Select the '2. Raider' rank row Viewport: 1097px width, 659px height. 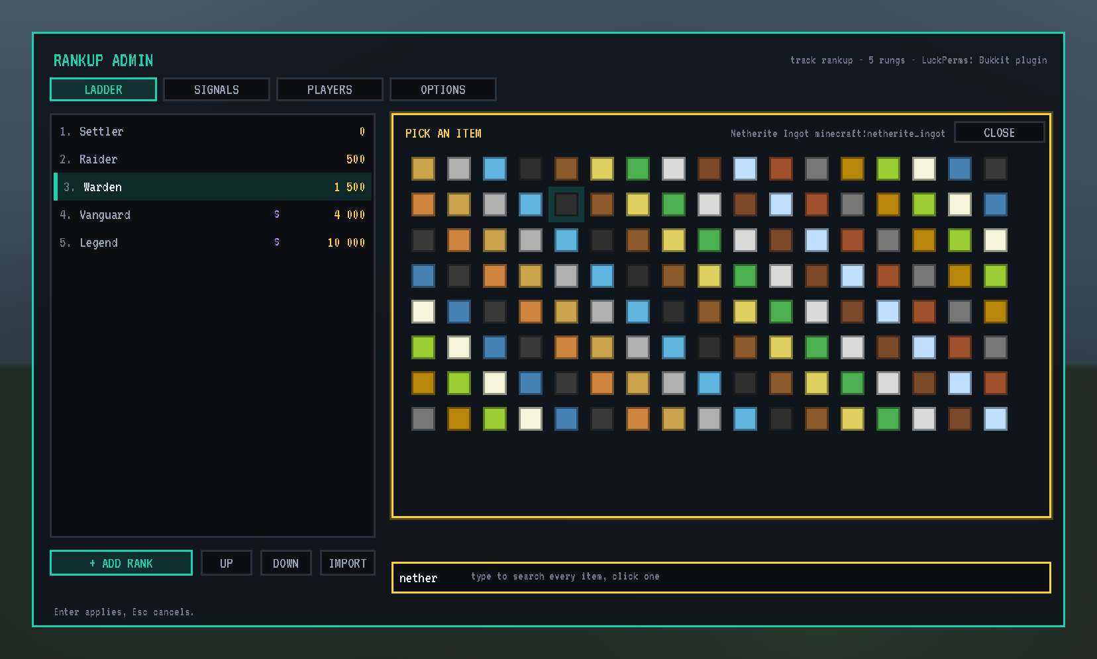[x=213, y=159]
